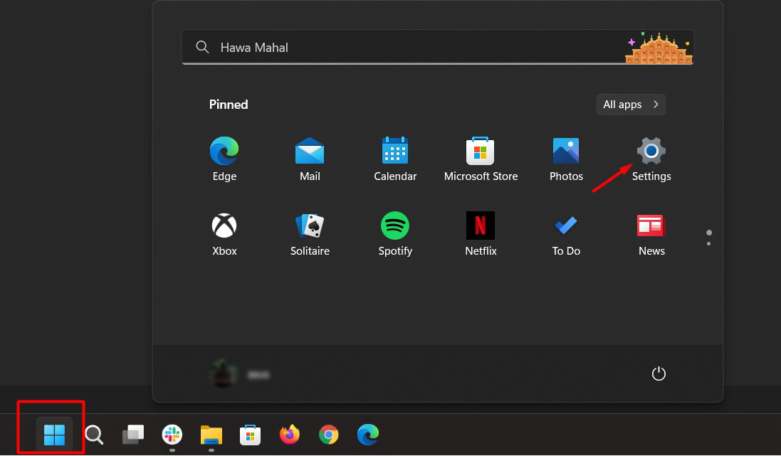Open the Edge app in Pinned

(224, 159)
